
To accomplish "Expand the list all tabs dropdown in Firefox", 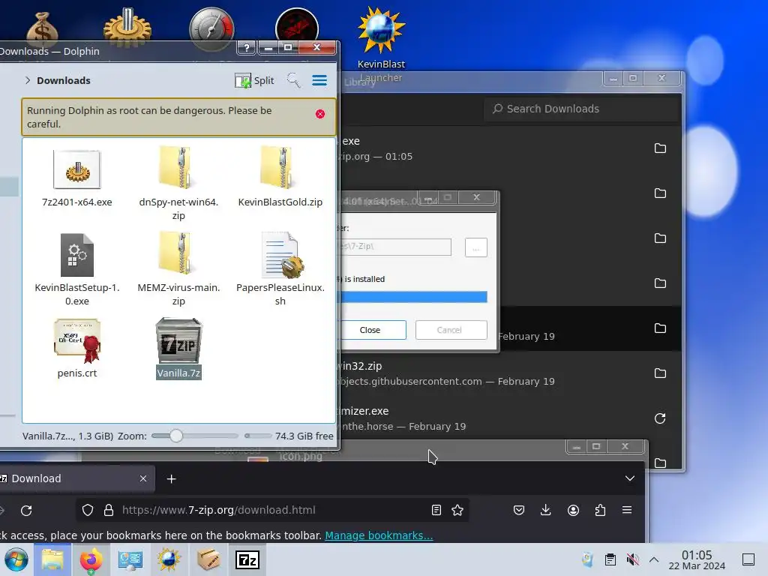I will click(x=630, y=478).
